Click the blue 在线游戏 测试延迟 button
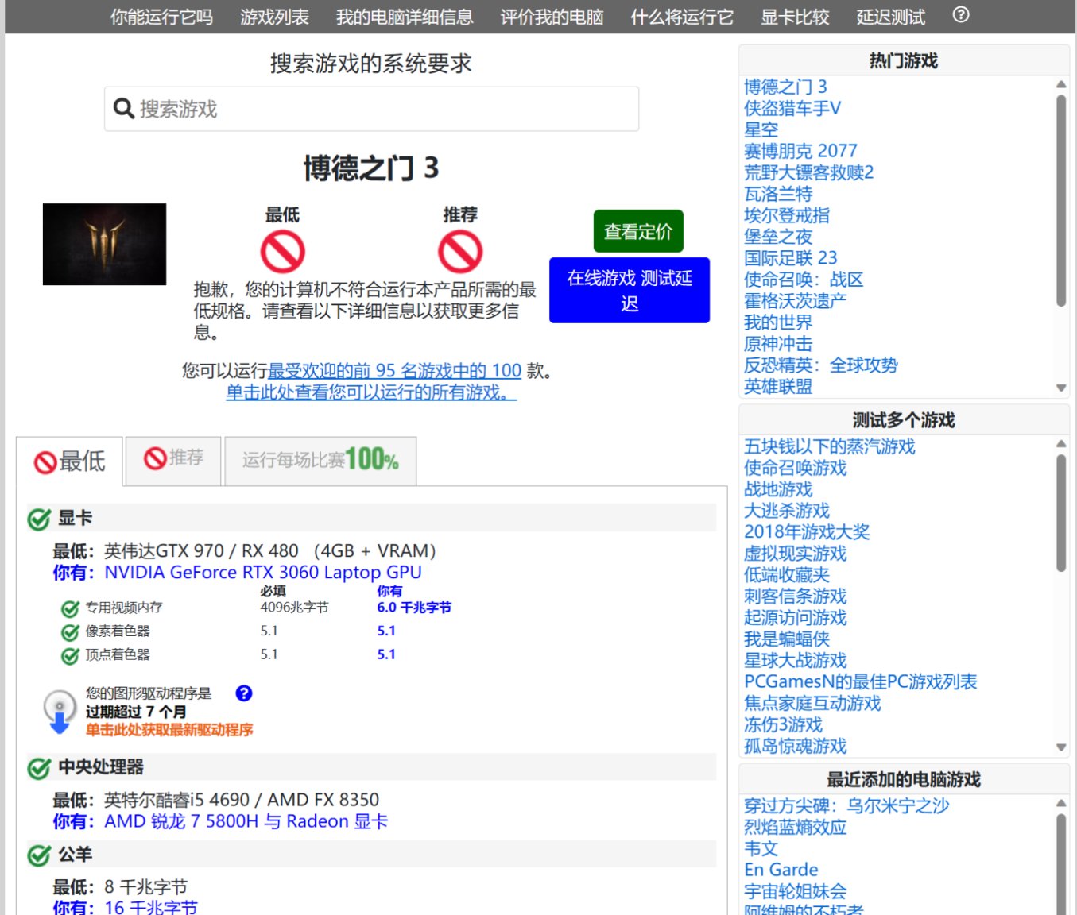This screenshot has height=915, width=1077. click(630, 290)
